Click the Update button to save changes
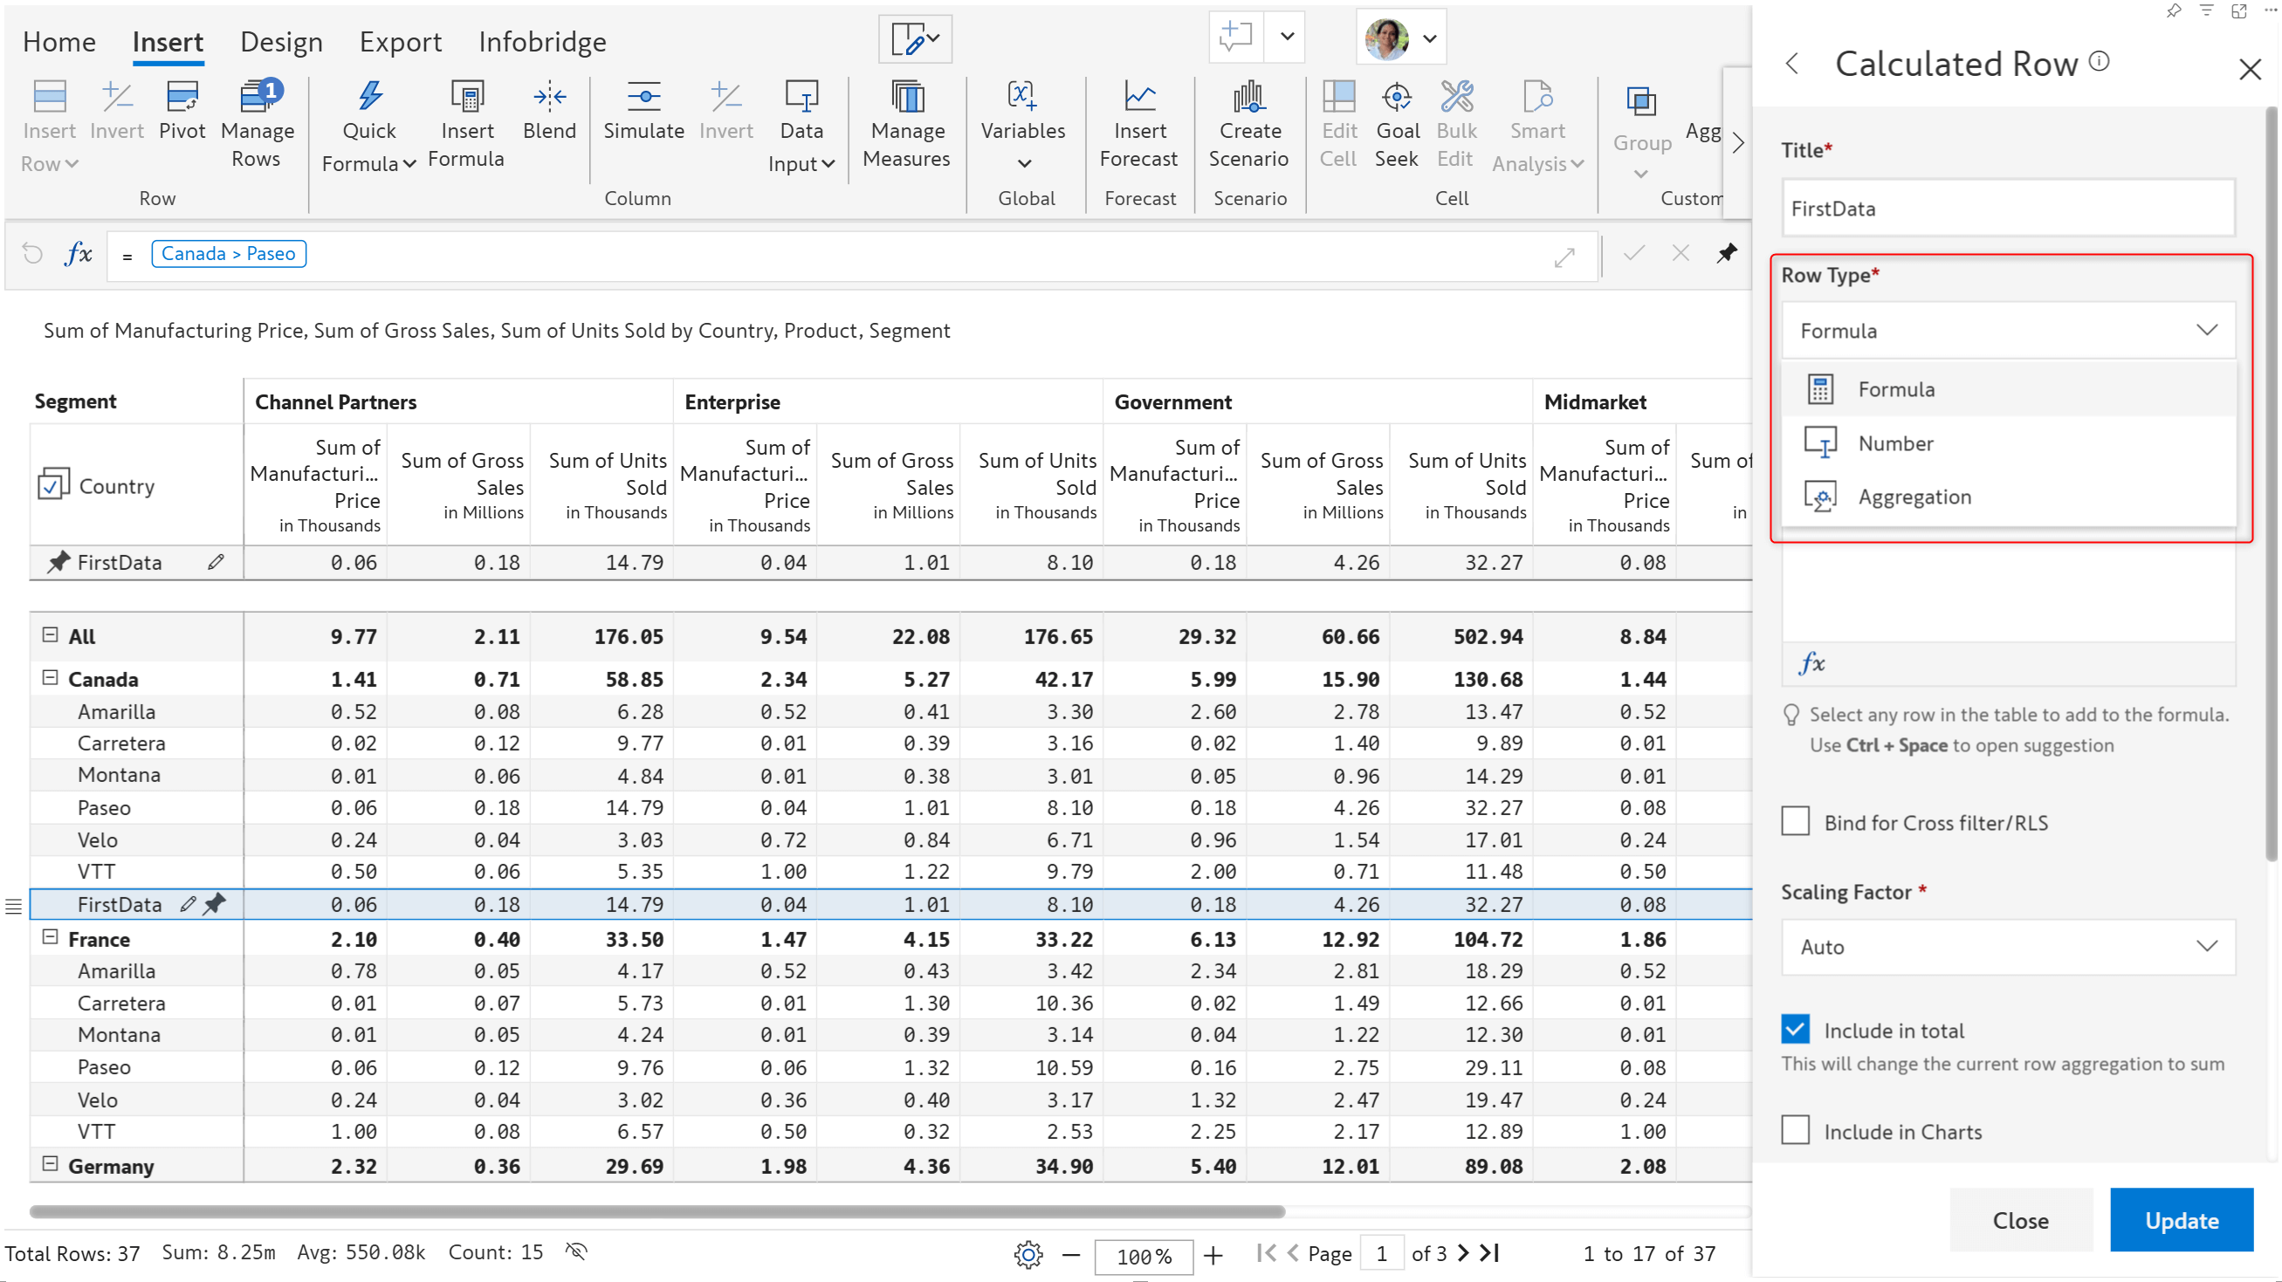This screenshot has width=2282, height=1282. [x=2182, y=1217]
